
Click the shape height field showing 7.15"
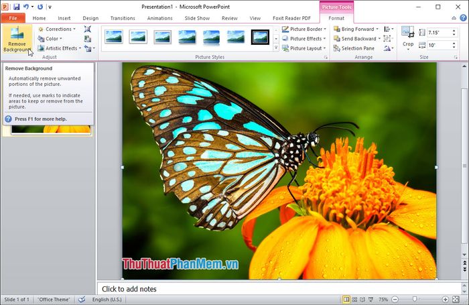(x=439, y=32)
